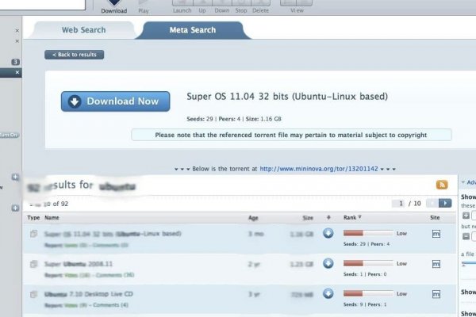Click the Download toolbar icon
Image resolution: width=476 pixels, height=317 pixels.
pos(113,5)
